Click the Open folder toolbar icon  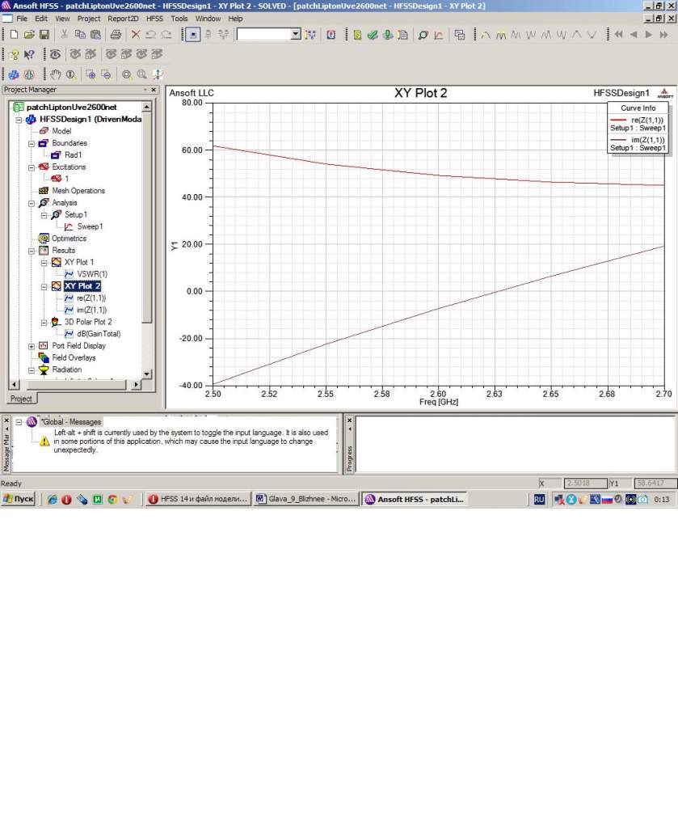(x=29, y=35)
